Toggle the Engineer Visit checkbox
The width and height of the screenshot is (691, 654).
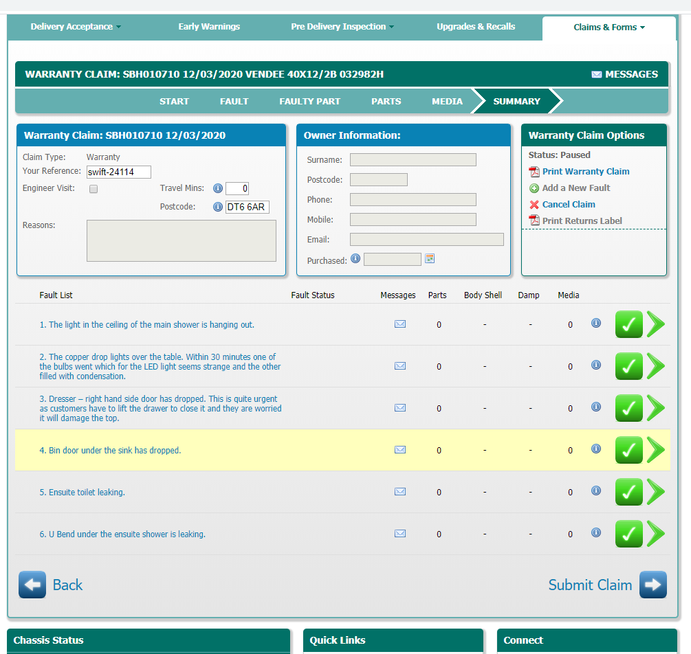click(x=94, y=189)
